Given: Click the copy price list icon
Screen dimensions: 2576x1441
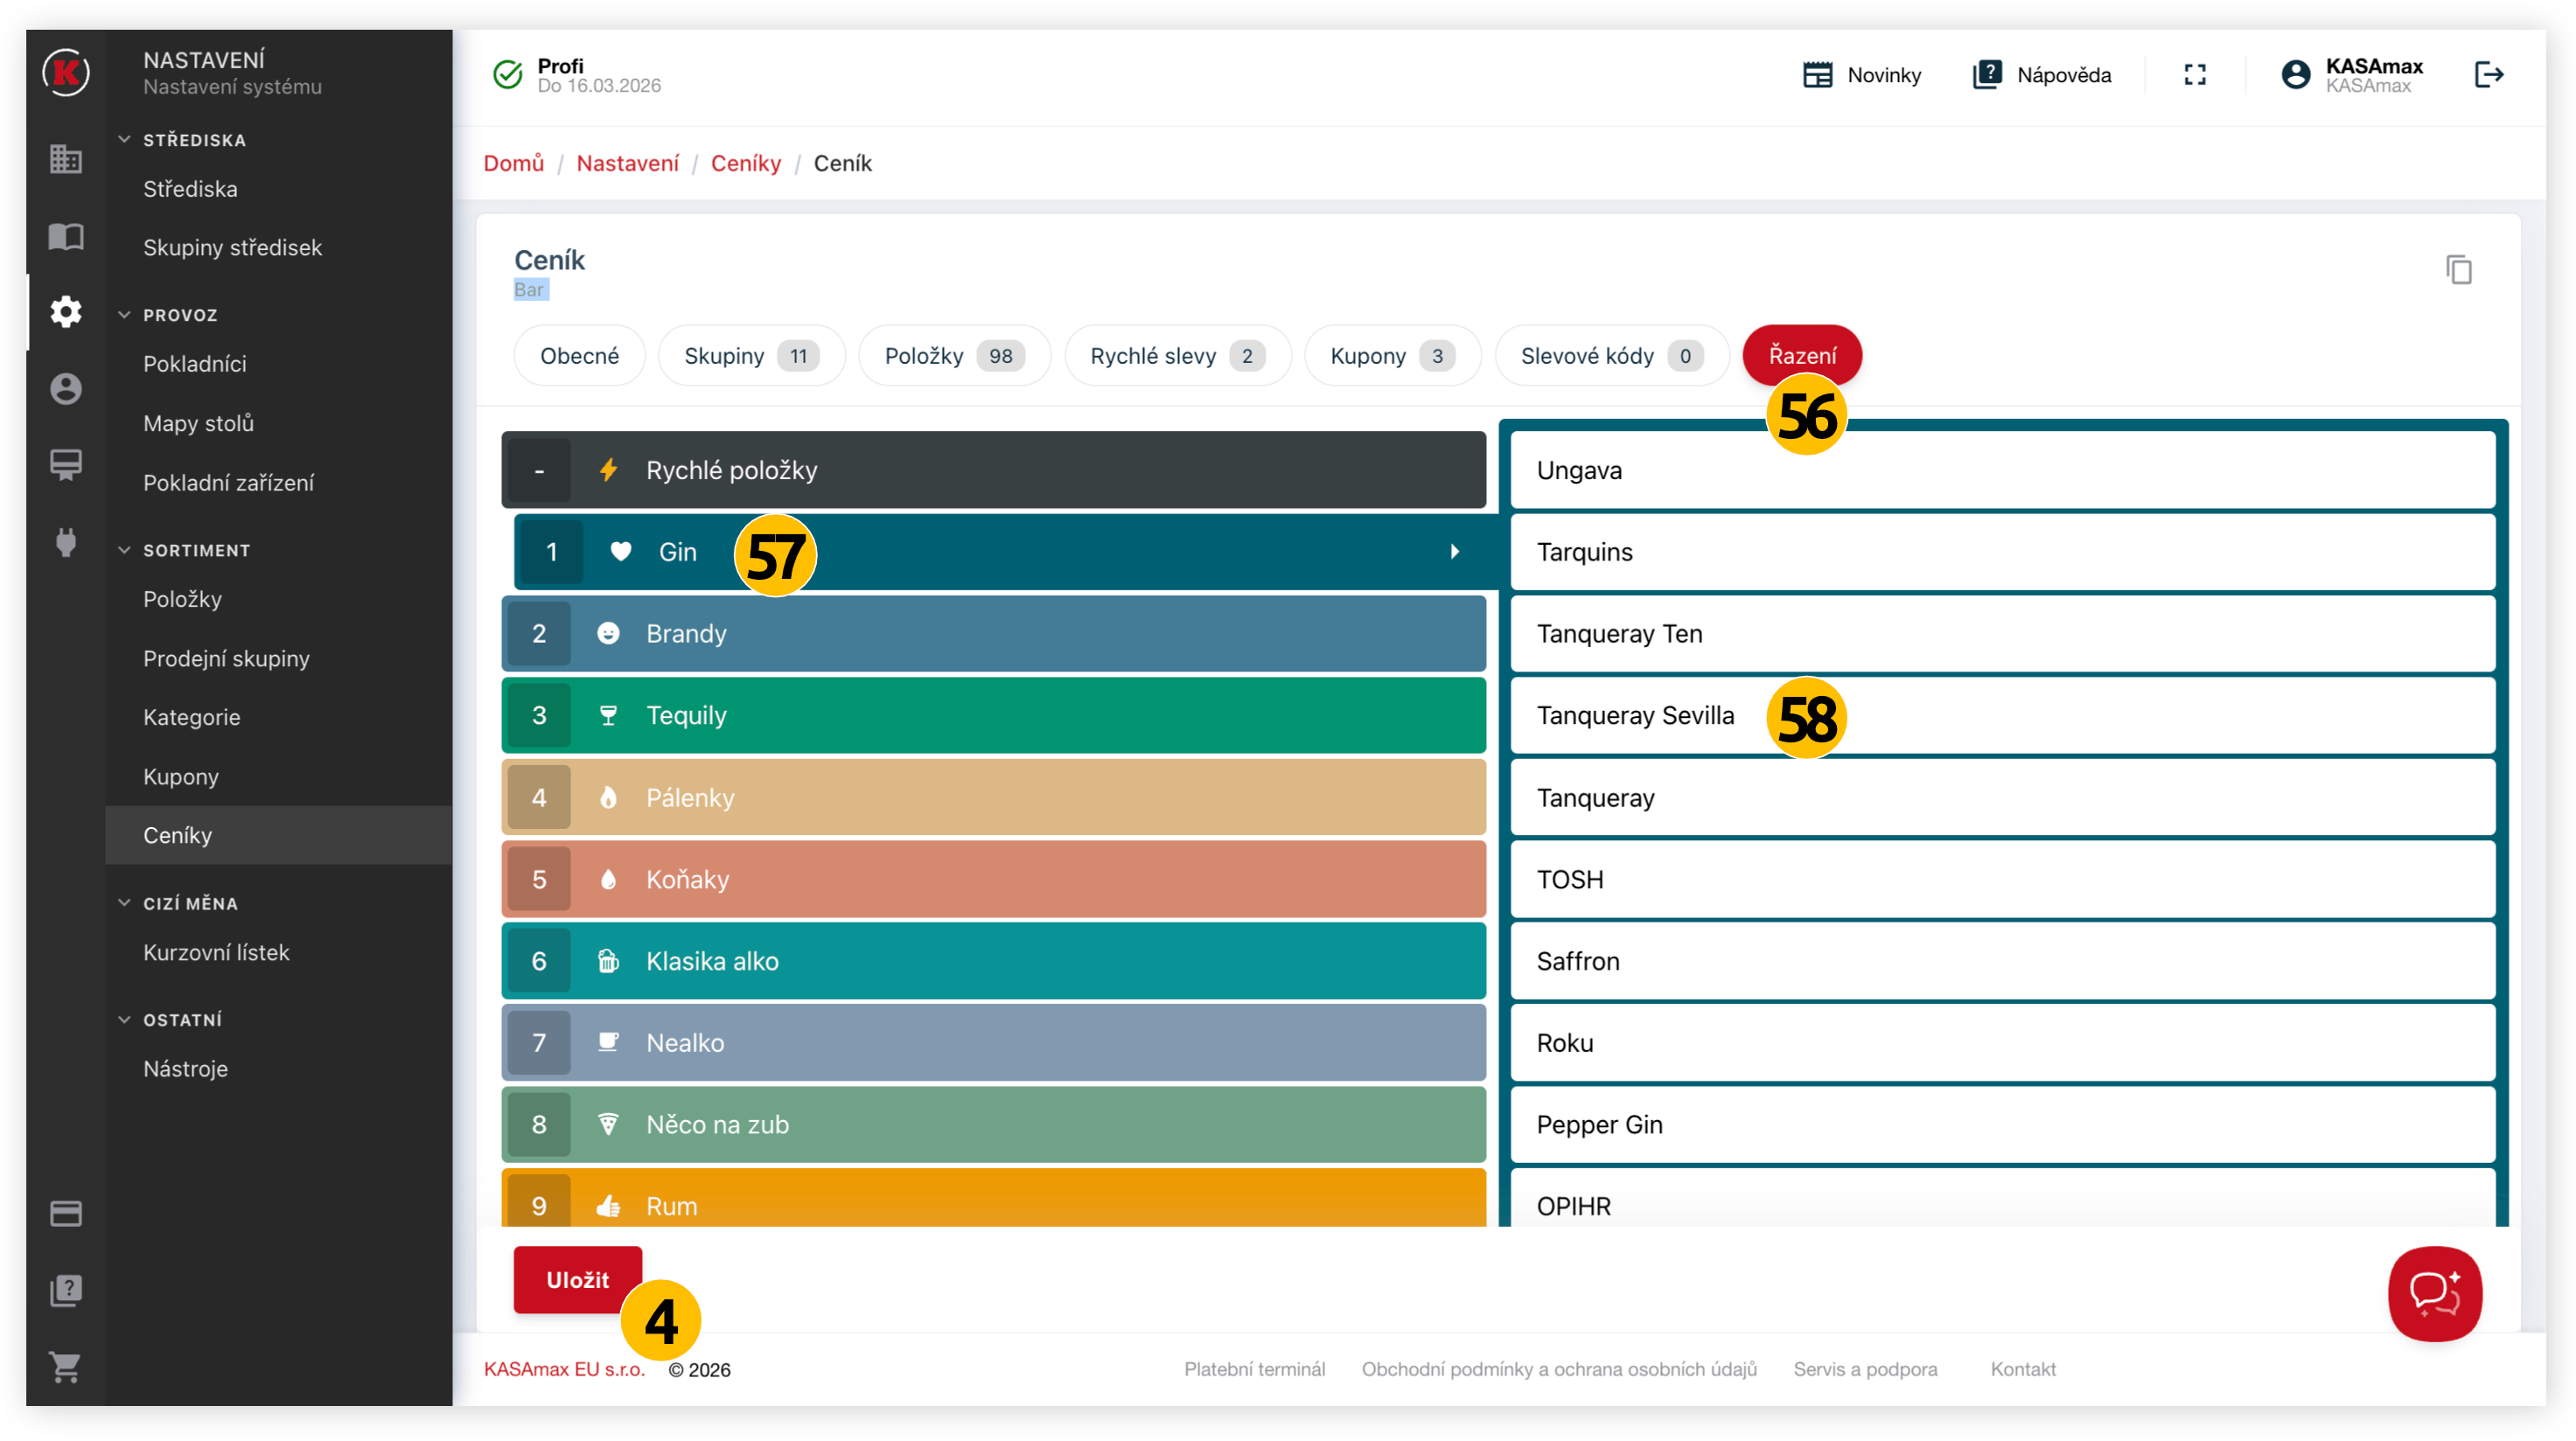Looking at the screenshot, I should click(2458, 270).
